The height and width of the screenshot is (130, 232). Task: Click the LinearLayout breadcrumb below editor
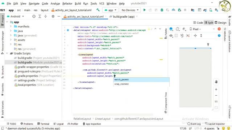(103, 119)
